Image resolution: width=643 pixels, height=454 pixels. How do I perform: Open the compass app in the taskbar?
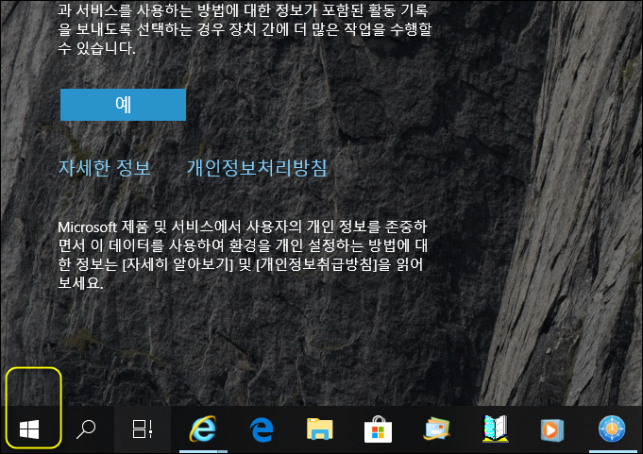612,429
